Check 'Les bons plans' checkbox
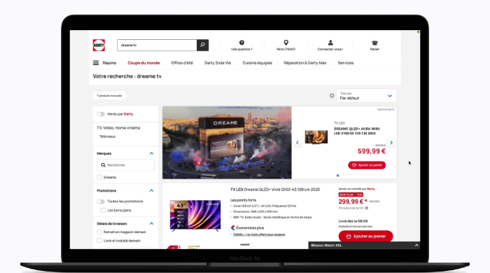 click(x=103, y=210)
